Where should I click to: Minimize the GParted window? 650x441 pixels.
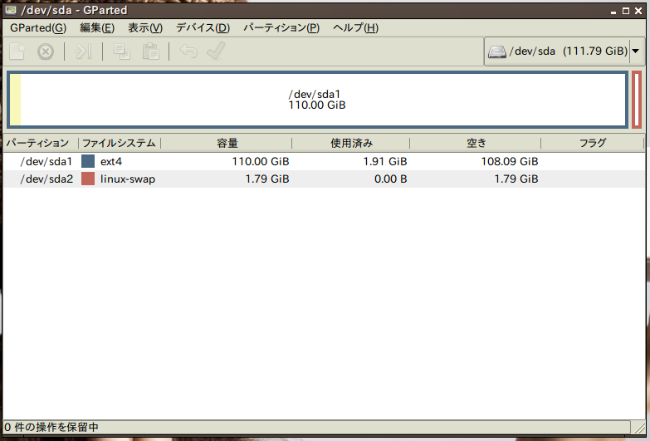tap(613, 12)
